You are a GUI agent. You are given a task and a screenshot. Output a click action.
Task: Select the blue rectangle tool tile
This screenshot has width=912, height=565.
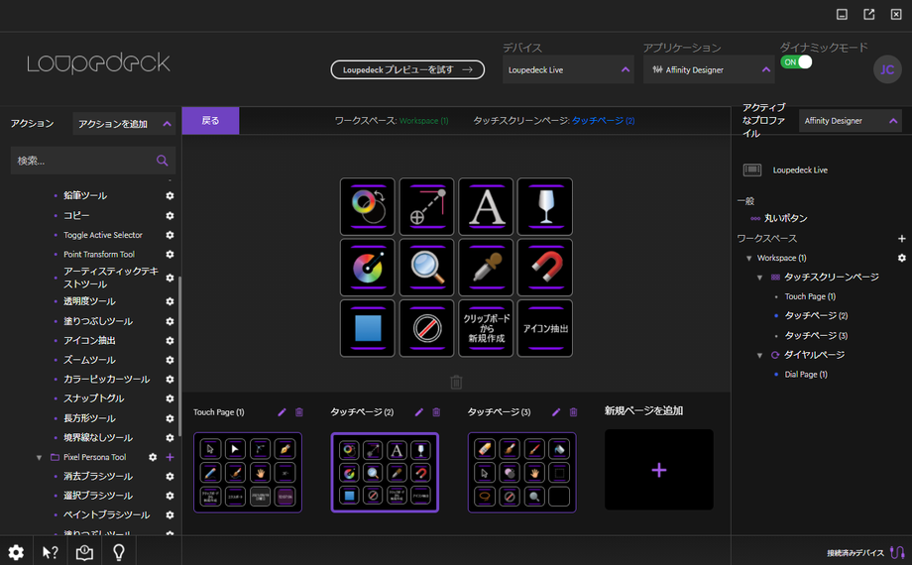click(367, 328)
